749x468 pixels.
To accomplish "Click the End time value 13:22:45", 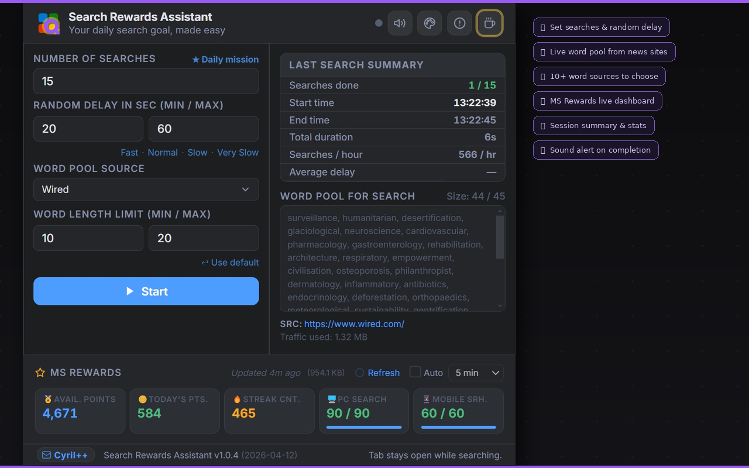I will (475, 121).
